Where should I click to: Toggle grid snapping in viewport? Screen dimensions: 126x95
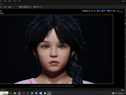click(97, 11)
